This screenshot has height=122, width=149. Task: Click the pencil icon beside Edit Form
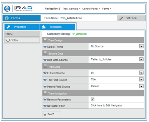coord(121,18)
